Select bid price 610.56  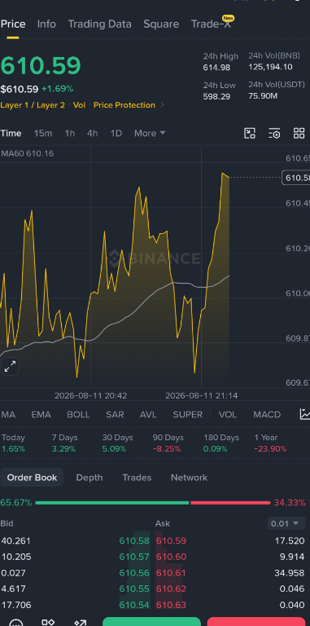pyautogui.click(x=134, y=573)
